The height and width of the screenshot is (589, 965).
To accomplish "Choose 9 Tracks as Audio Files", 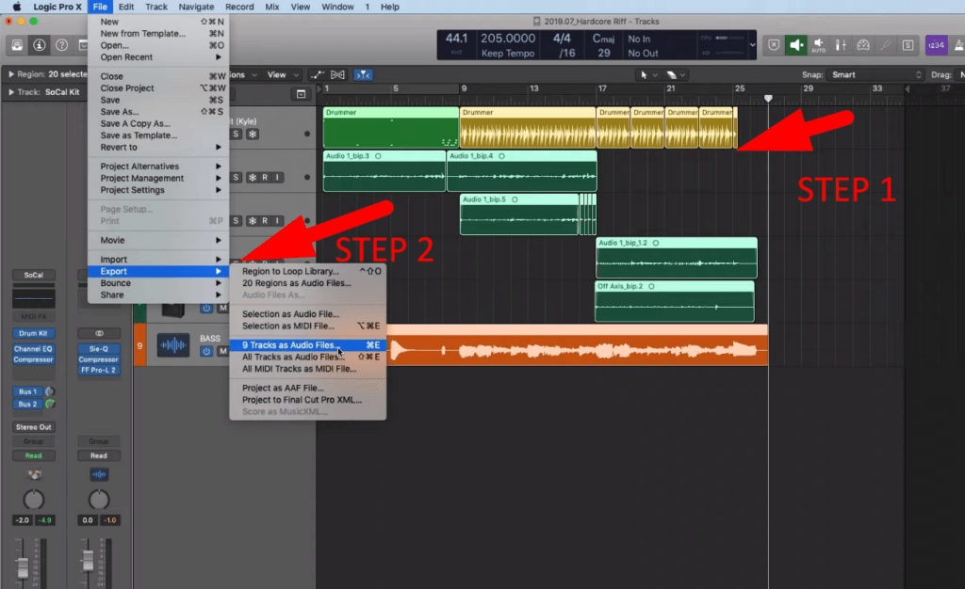I will click(288, 345).
